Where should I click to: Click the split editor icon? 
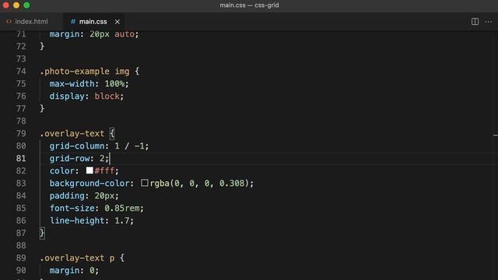(475, 22)
